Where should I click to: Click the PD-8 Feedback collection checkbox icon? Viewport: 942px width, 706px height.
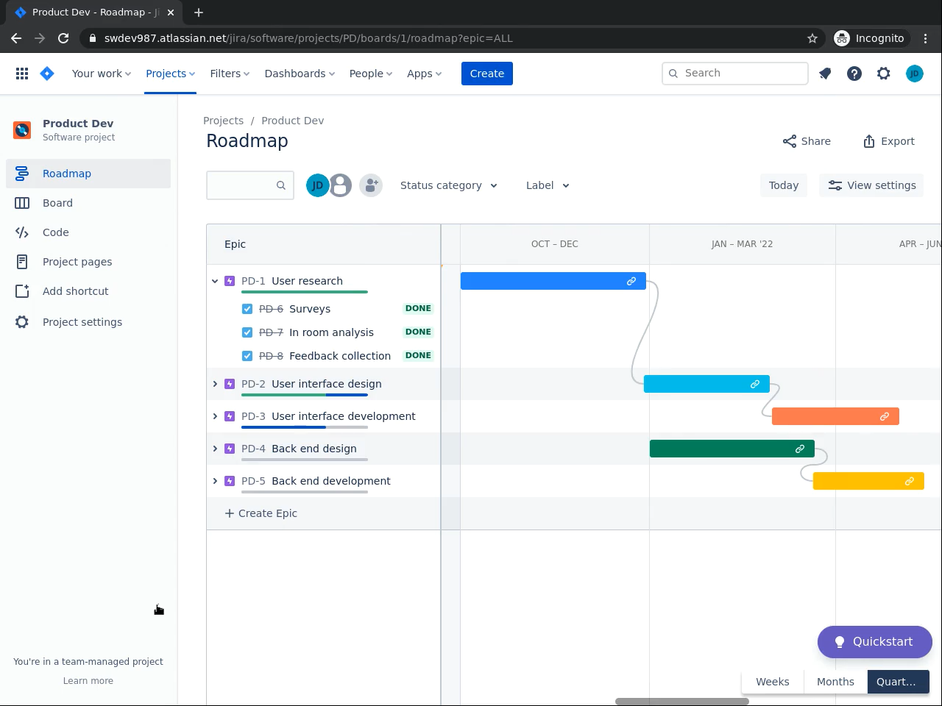point(247,356)
